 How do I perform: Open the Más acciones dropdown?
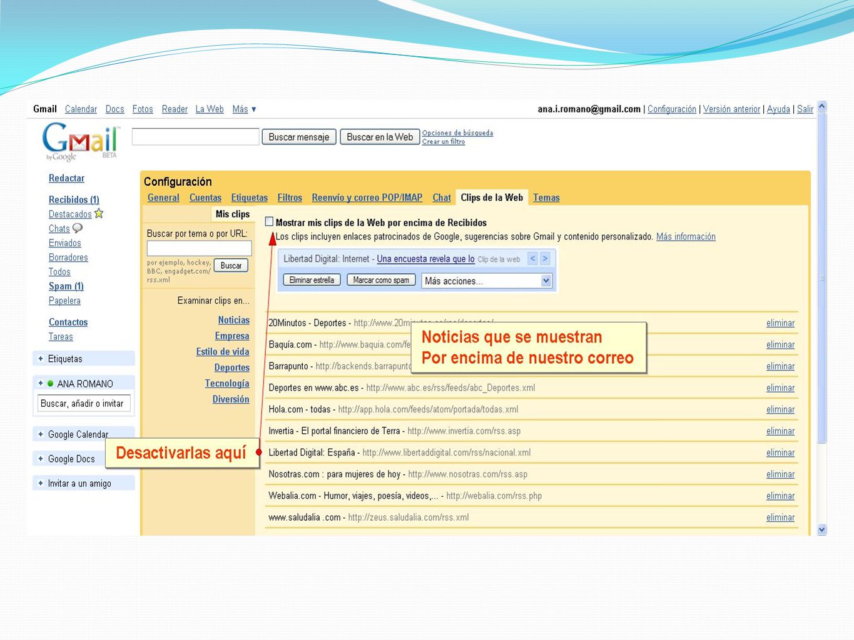487,281
